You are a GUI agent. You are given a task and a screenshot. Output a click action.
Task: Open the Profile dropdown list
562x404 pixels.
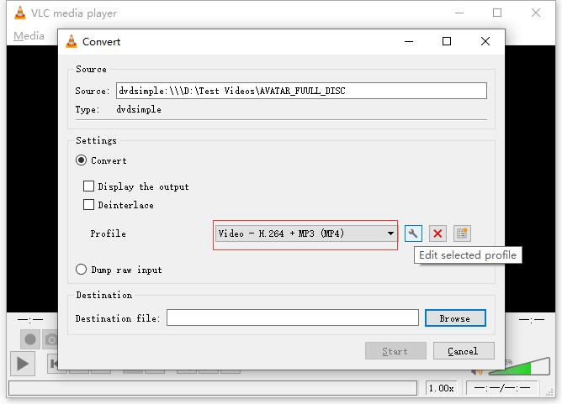pyautogui.click(x=305, y=233)
